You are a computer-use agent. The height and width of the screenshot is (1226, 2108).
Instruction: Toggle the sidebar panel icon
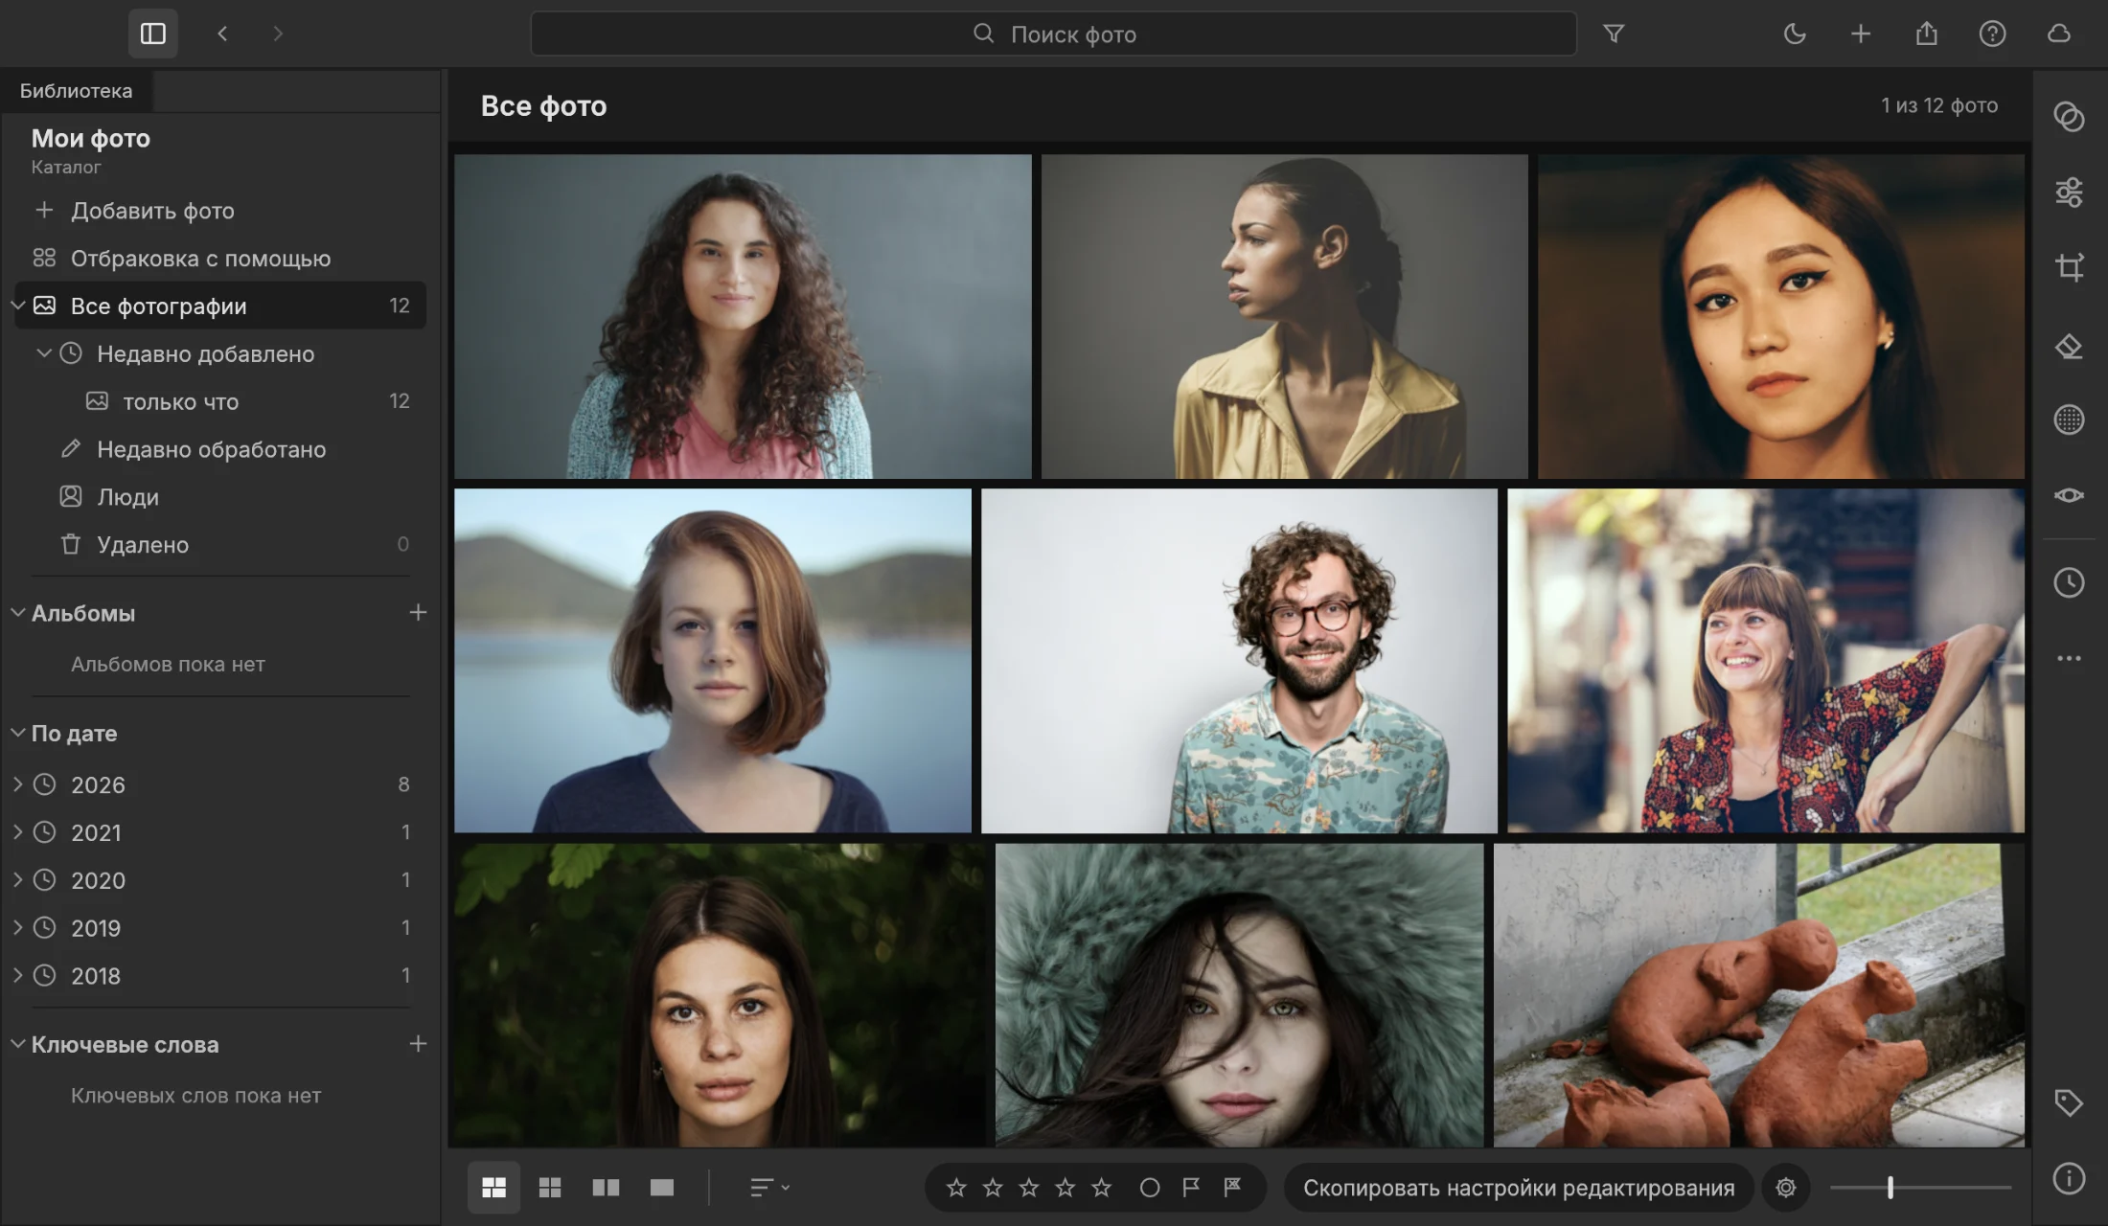[153, 34]
